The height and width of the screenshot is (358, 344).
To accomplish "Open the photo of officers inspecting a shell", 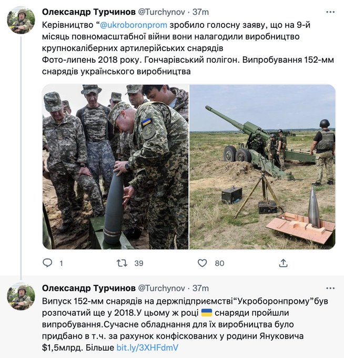I will (x=115, y=167).
